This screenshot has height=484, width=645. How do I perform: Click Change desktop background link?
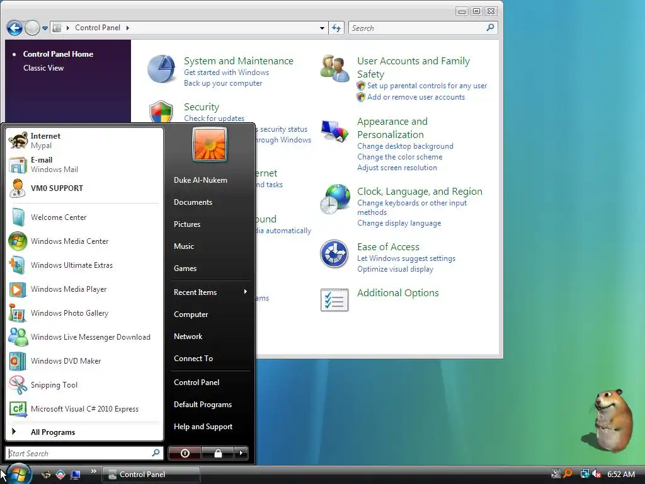tap(405, 146)
